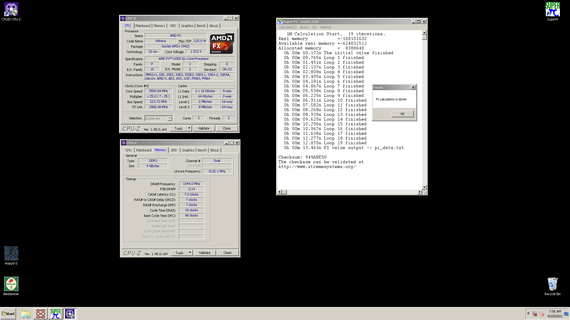The height and width of the screenshot is (320, 570).
Task: Open the Help(H) menu in Super PI
Action: tap(325, 27)
